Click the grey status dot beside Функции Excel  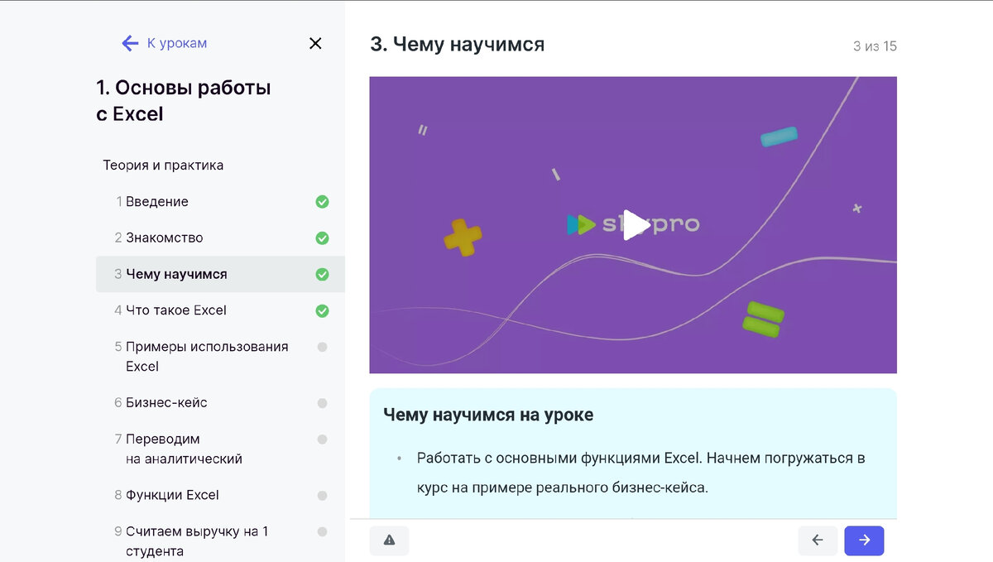322,496
